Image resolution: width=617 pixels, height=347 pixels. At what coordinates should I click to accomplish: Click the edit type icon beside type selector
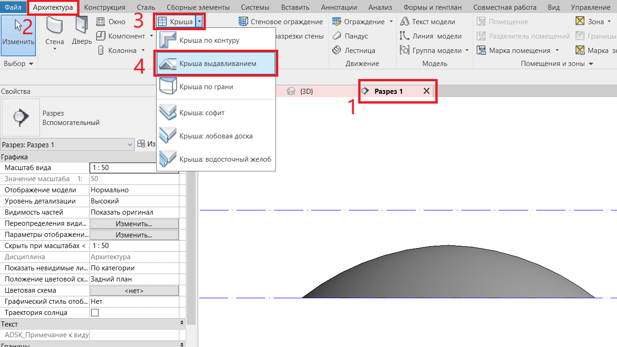pos(141,144)
